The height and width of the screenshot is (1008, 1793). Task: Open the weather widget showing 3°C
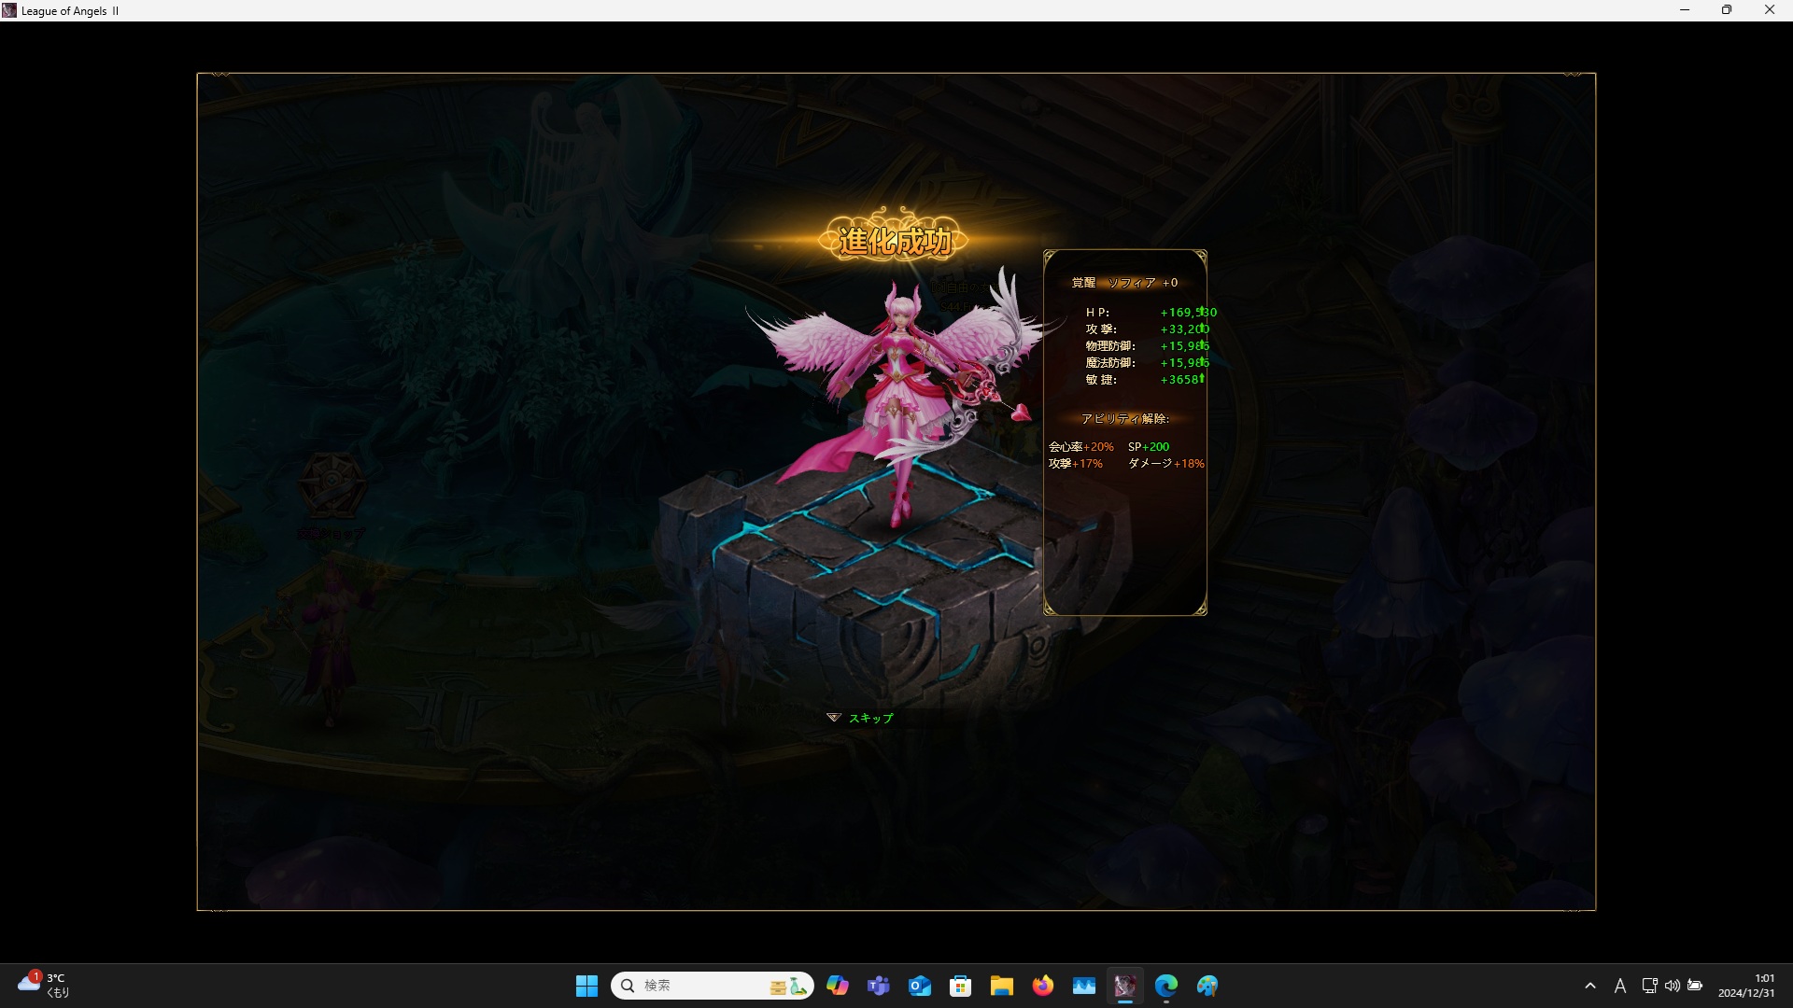coord(43,986)
